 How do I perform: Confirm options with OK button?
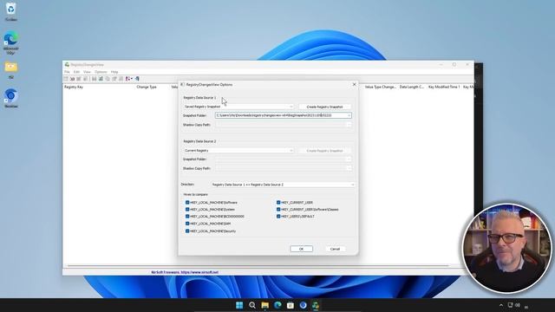point(301,249)
